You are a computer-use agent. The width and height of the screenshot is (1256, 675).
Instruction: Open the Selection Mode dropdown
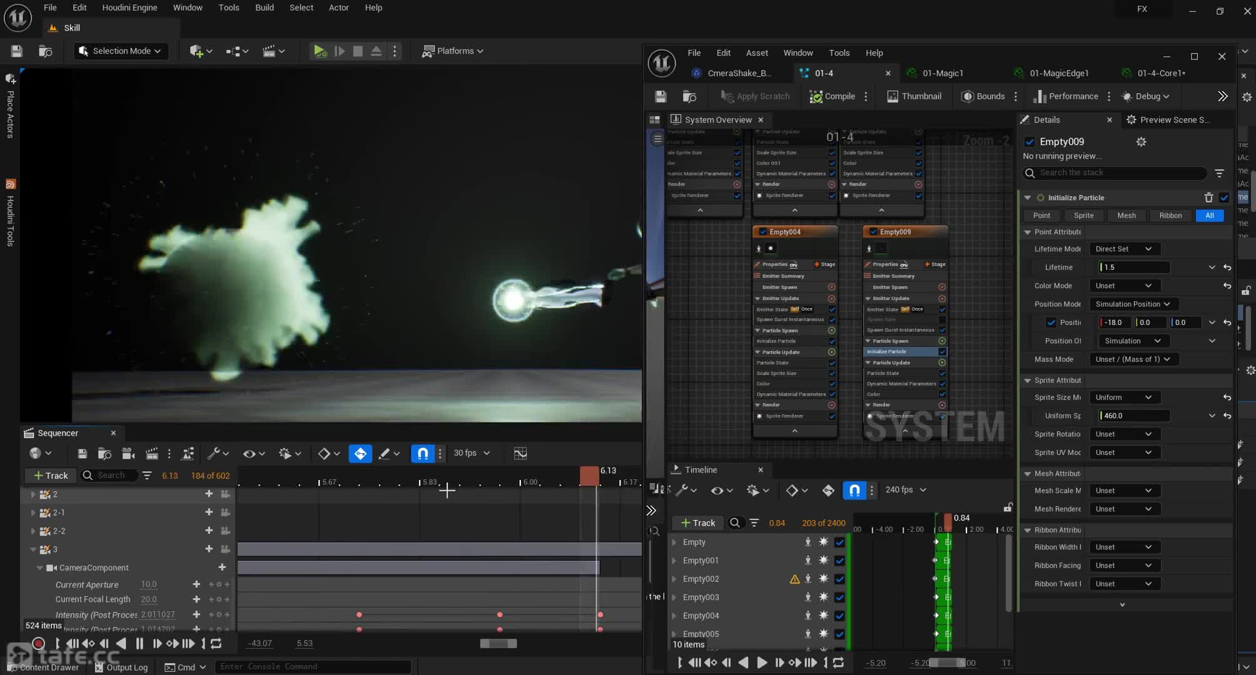[121, 51]
